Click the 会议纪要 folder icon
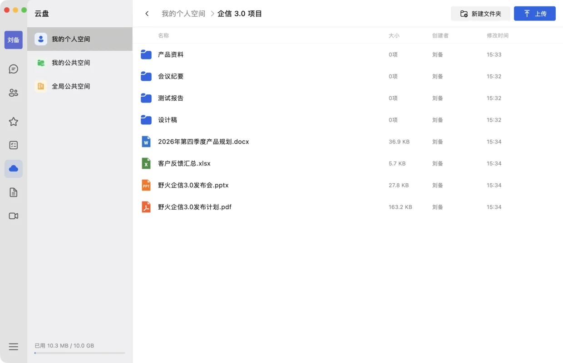Image resolution: width=563 pixels, height=363 pixels. pyautogui.click(x=146, y=76)
